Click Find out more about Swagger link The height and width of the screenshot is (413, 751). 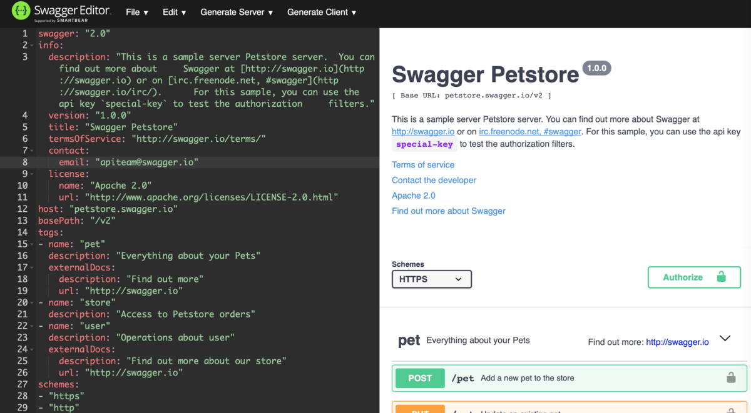tap(449, 211)
